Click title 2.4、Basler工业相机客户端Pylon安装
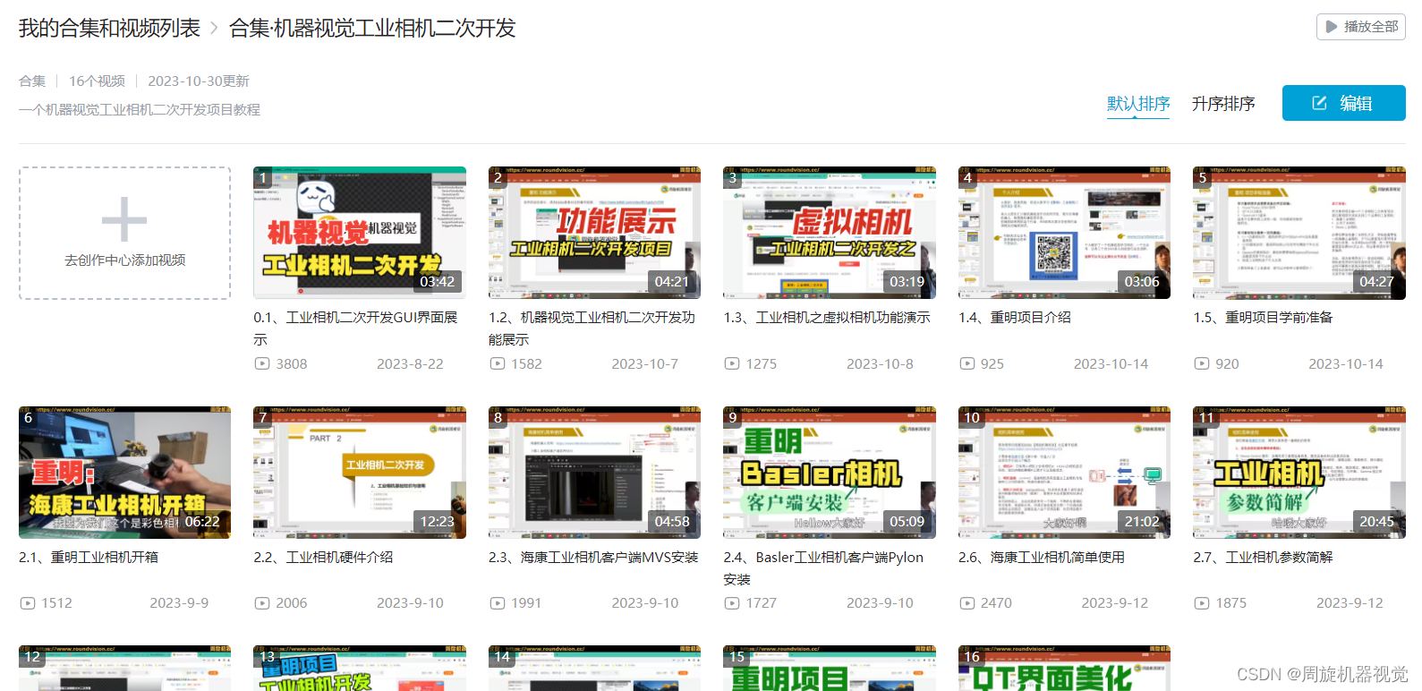Image resolution: width=1422 pixels, height=691 pixels. click(823, 568)
